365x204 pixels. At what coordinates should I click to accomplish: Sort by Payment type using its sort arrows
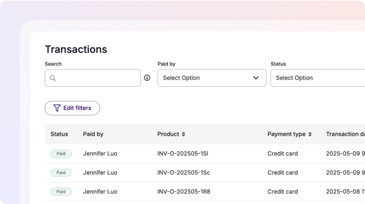click(310, 134)
